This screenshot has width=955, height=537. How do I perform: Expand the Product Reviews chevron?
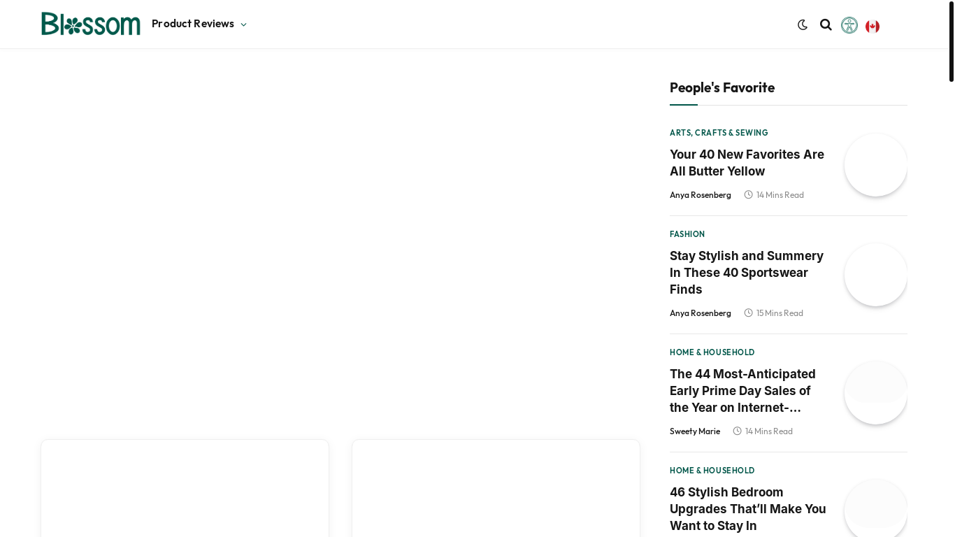[243, 24]
